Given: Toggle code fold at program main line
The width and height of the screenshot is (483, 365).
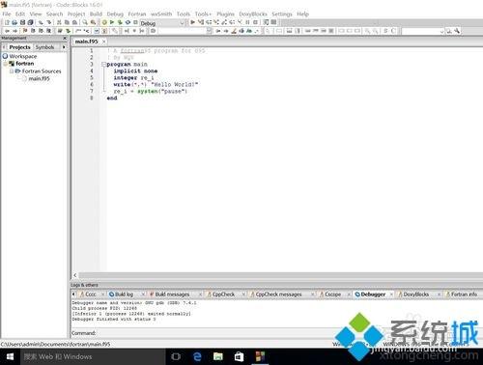Looking at the screenshot, I should (x=103, y=65).
